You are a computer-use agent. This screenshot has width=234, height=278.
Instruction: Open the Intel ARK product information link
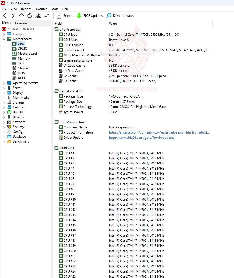[x=159, y=132]
